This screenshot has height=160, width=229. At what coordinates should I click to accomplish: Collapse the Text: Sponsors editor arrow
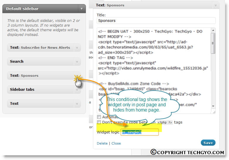pos(216,6)
